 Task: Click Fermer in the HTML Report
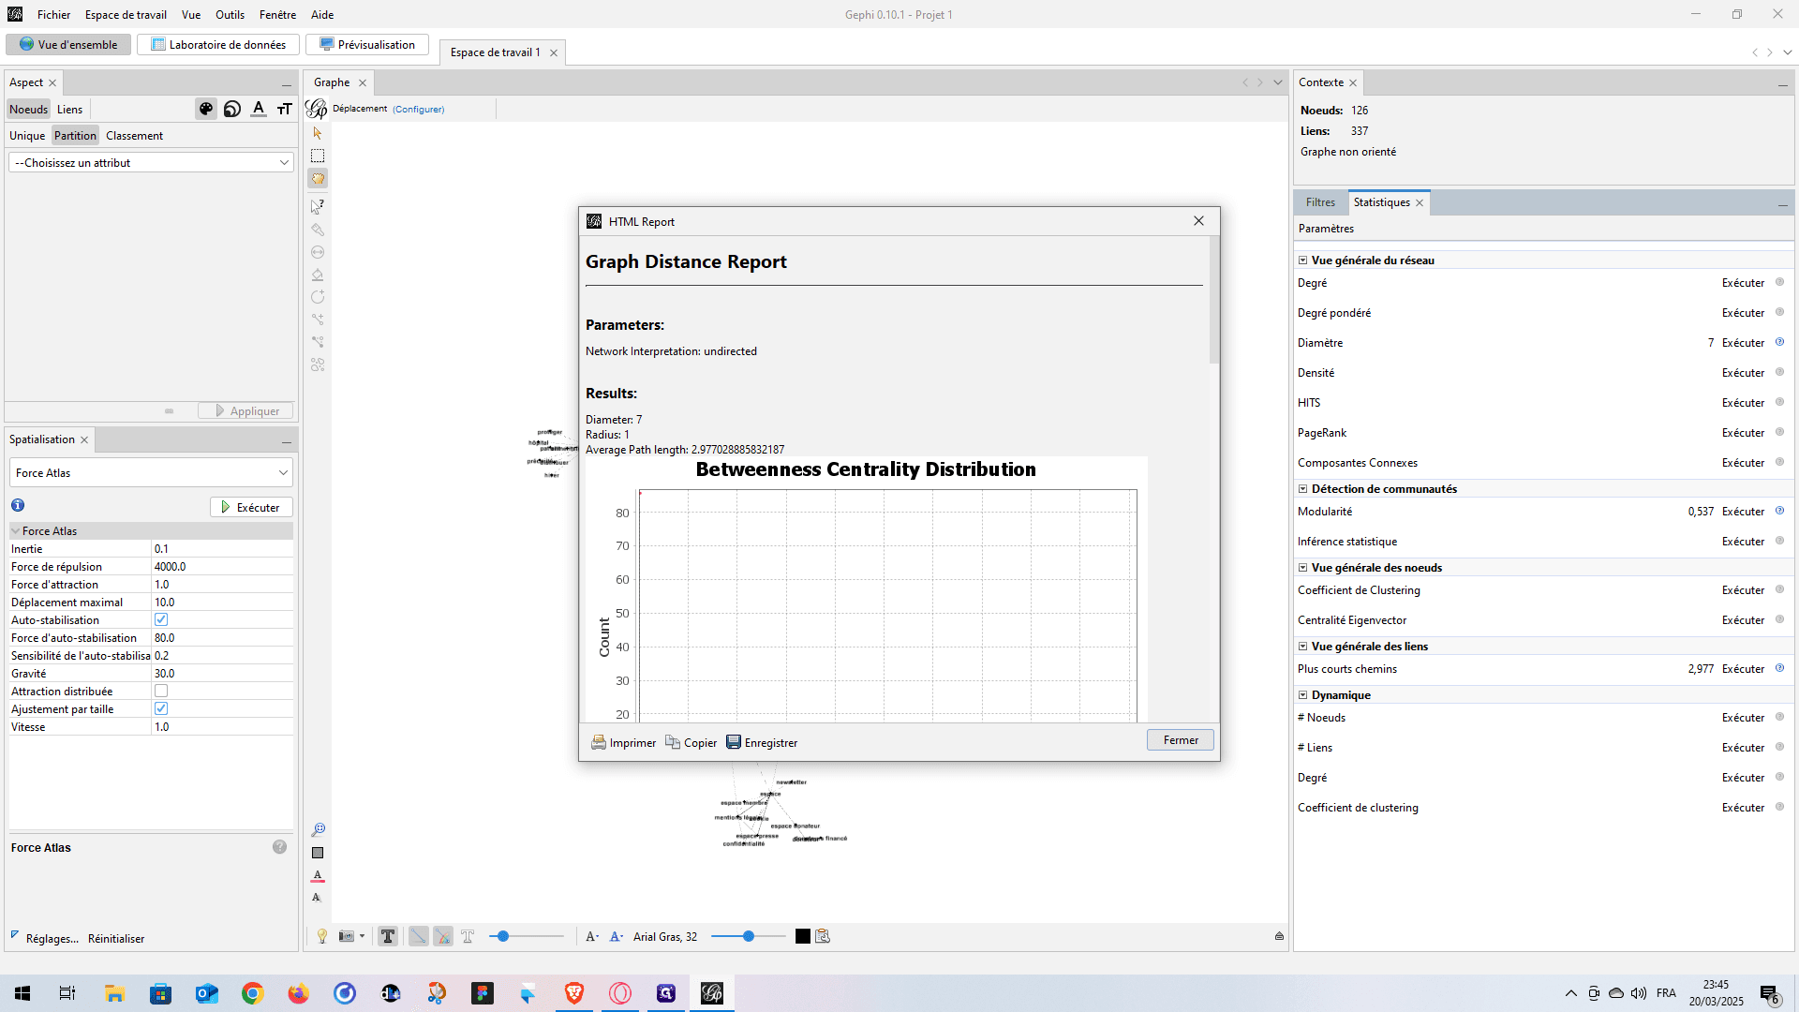(x=1180, y=740)
